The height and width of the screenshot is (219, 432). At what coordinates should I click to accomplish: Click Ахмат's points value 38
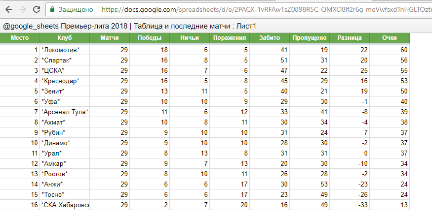(x=390, y=122)
